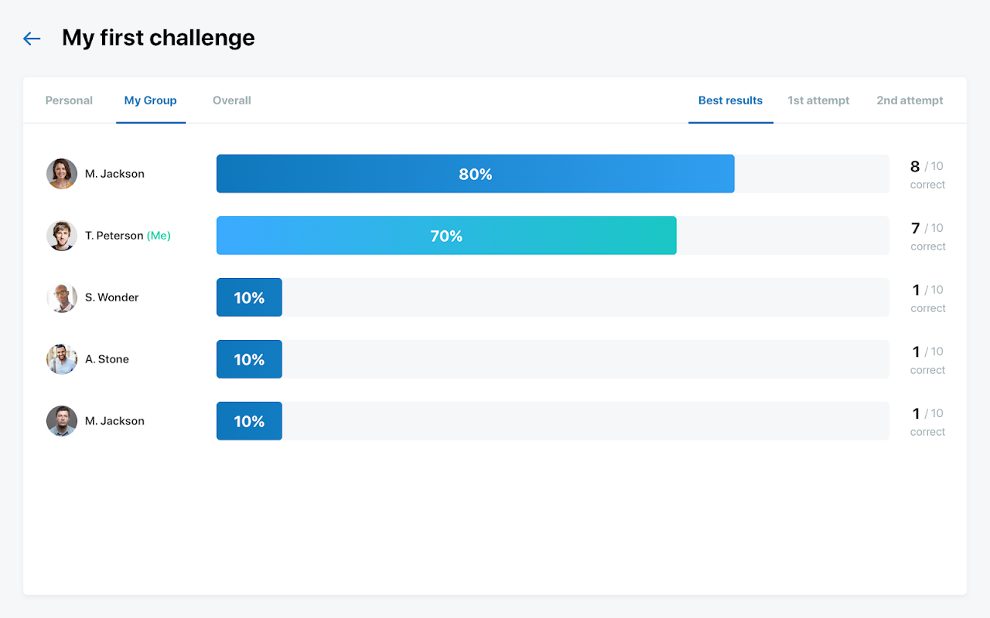This screenshot has height=618, width=990.
Task: Click S. Wonder's 10% progress bar
Action: tap(249, 297)
